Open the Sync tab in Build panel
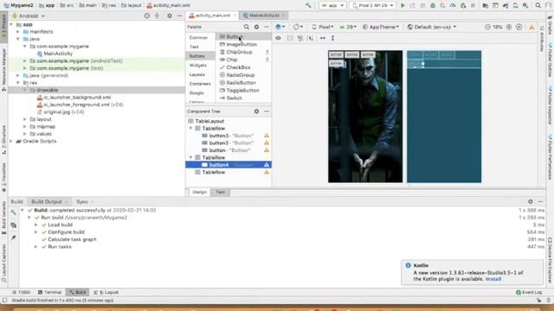Image resolution: width=554 pixels, height=311 pixels. (x=82, y=201)
